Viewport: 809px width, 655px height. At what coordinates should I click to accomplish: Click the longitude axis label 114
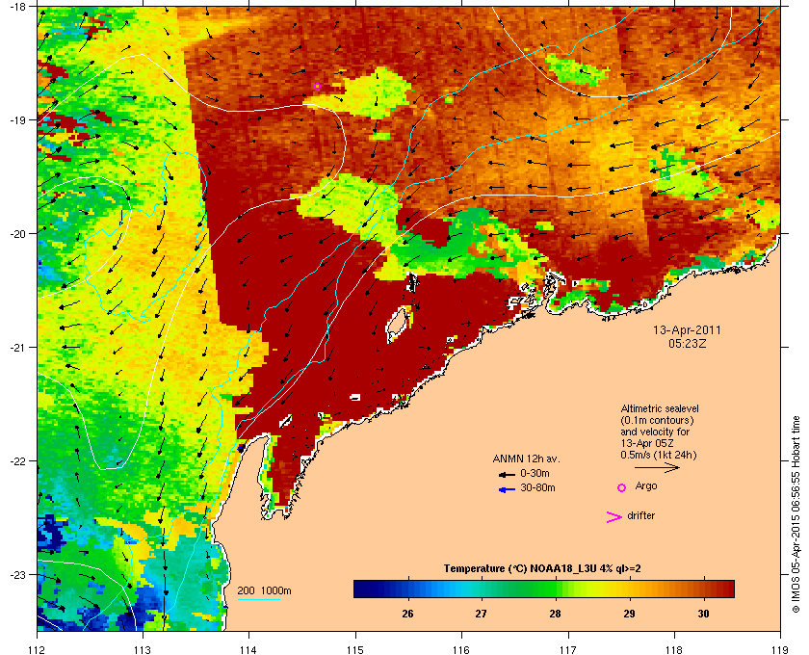(248, 649)
